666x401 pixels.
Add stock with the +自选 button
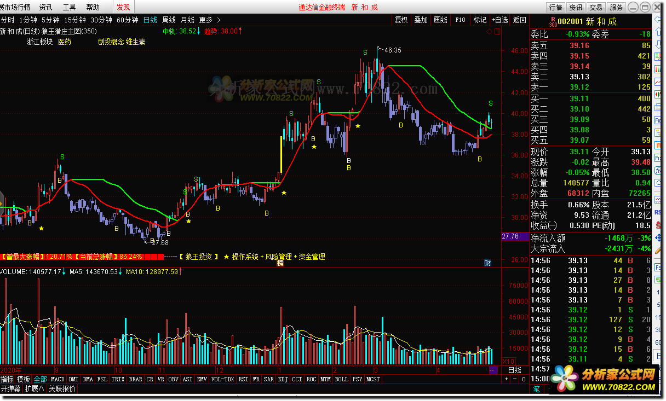pos(499,20)
